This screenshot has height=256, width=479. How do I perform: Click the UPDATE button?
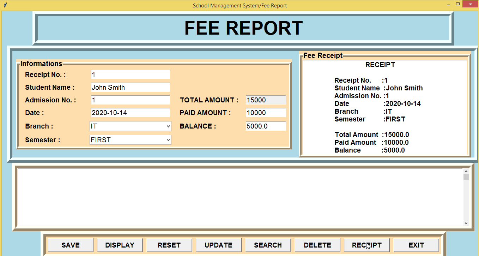tap(218, 245)
